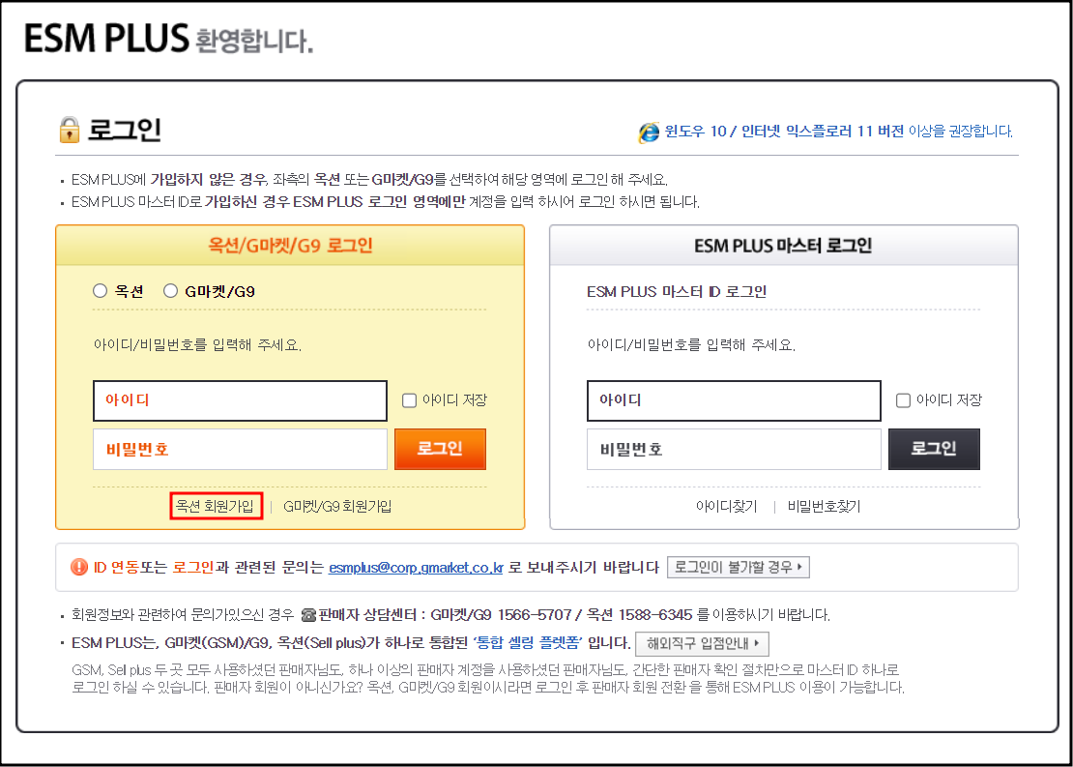Image resolution: width=1073 pixels, height=767 pixels.
Task: Click the 비밀번호 field in 옥션/G마켓/G9 login
Action: click(240, 449)
